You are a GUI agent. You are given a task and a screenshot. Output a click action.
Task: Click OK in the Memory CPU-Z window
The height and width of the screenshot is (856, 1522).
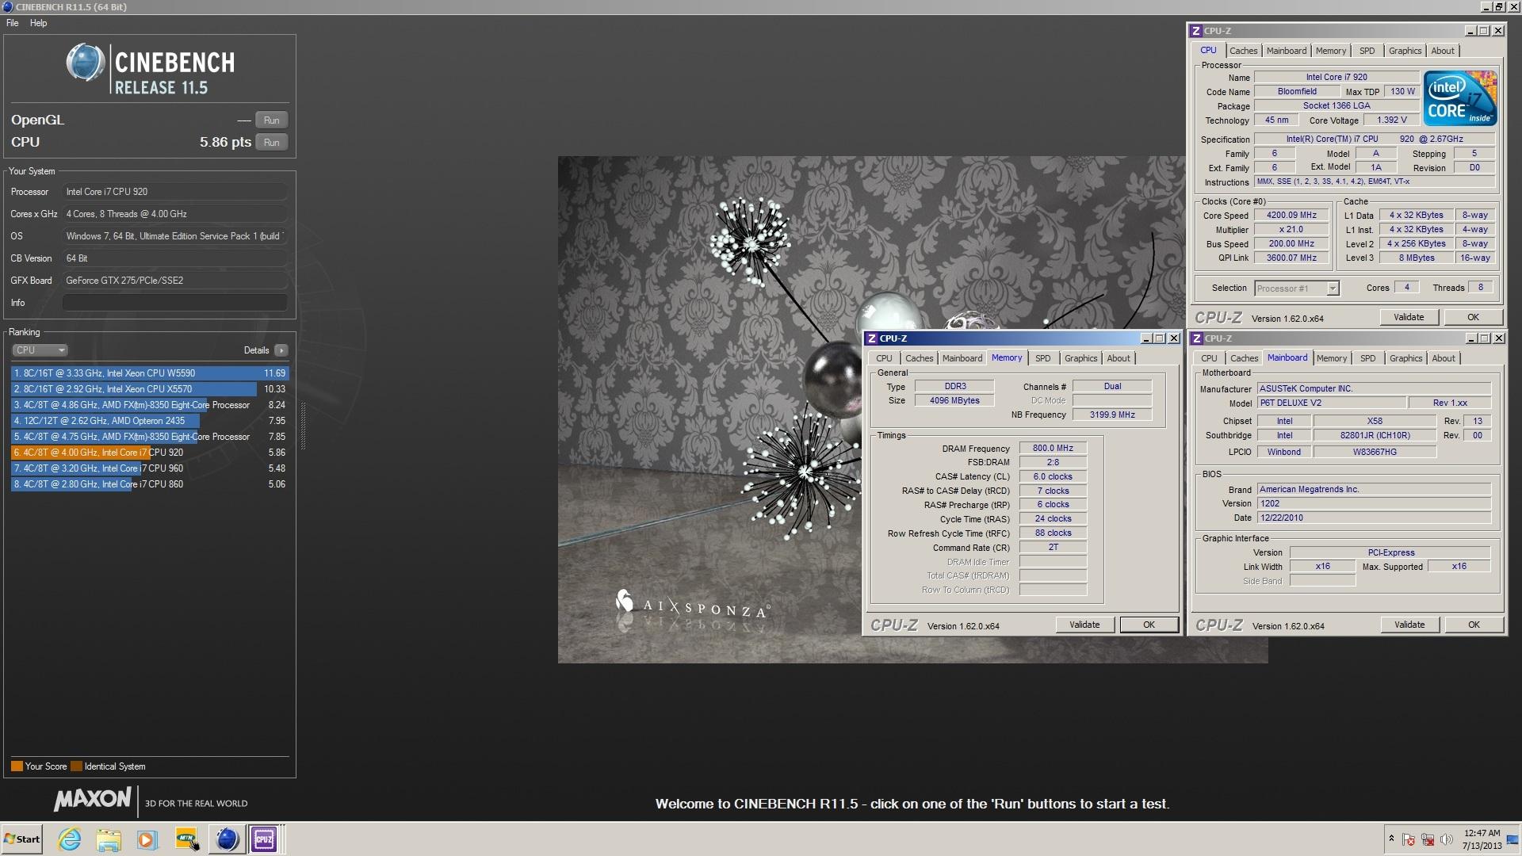[1149, 625]
